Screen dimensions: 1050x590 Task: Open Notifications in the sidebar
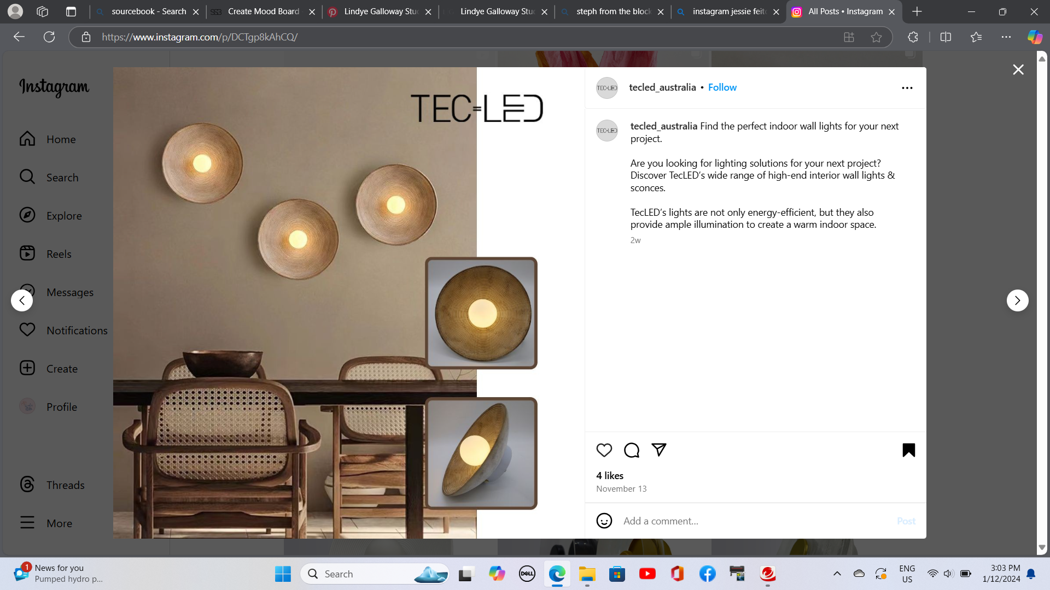(x=63, y=331)
